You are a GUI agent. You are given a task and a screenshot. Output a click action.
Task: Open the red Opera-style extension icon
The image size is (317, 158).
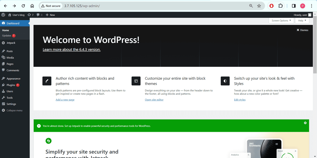(x=271, y=6)
